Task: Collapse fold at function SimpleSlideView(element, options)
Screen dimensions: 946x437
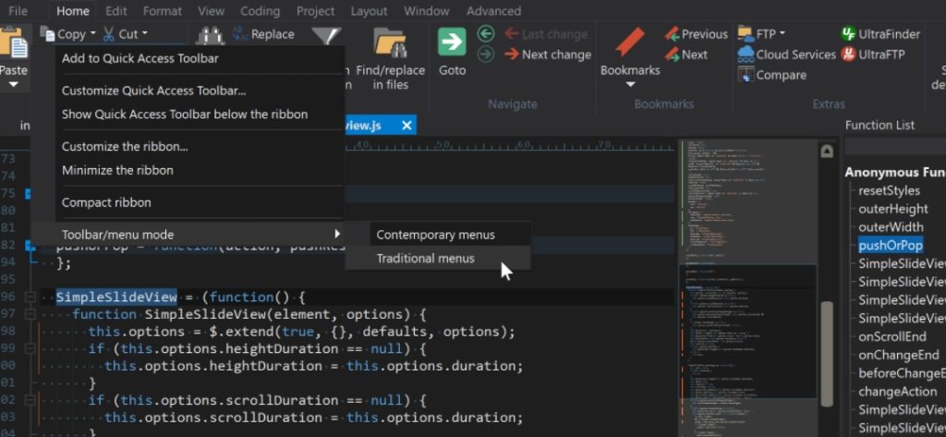Action: click(30, 314)
